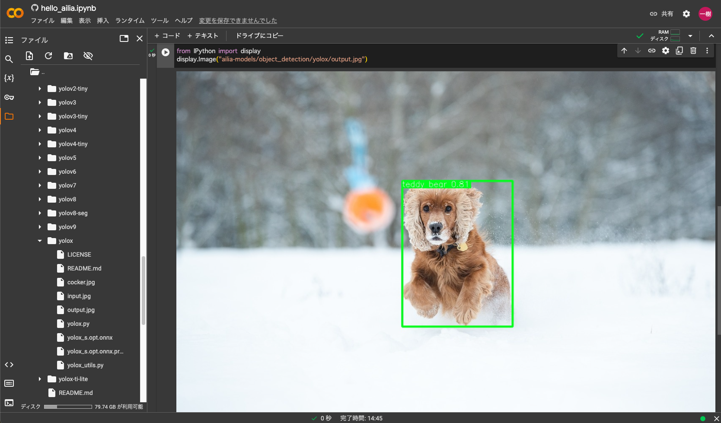Image resolution: width=721 pixels, height=423 pixels.
Task: Open RAM and disk resources dropdown
Action: point(690,36)
